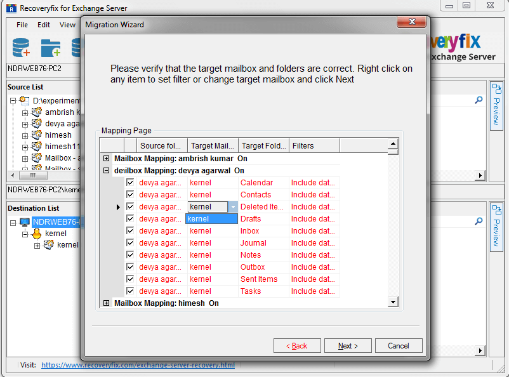The width and height of the screenshot is (509, 377).
Task: Click the Add folder toolbar icon
Action: 51,48
